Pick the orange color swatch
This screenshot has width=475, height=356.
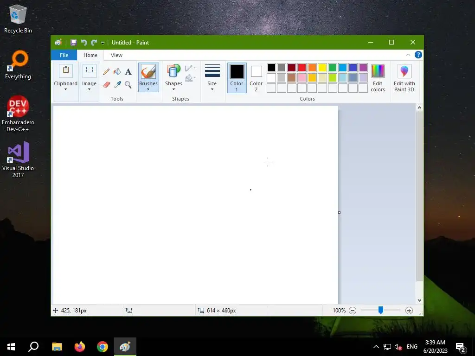coord(312,68)
